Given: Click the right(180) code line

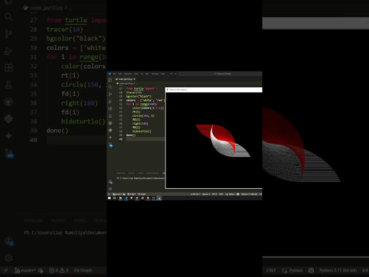Looking at the screenshot, I should [140, 123].
